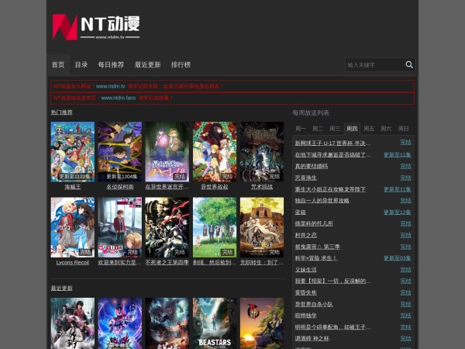Image resolution: width=465 pixels, height=349 pixels.
Task: Show the 周日 broadcast list tab
Action: (x=403, y=128)
